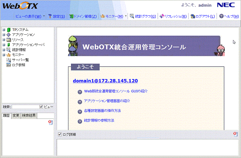
Task: Clear history using red icon in 履歴 panel
Action: click(51, 122)
